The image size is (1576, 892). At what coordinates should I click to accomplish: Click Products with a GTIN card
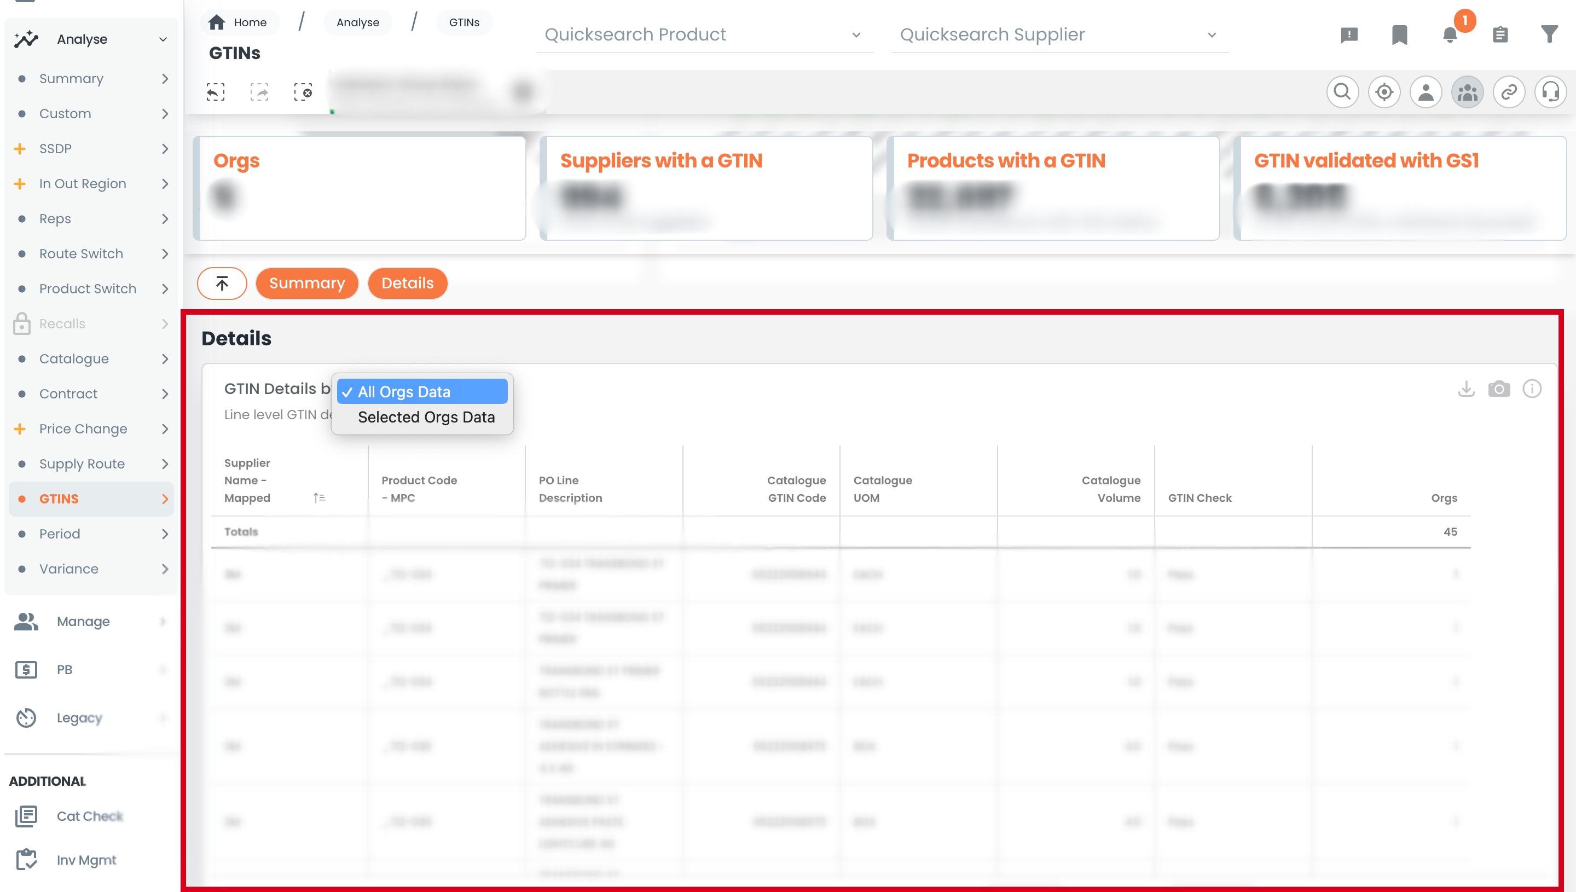point(1053,188)
